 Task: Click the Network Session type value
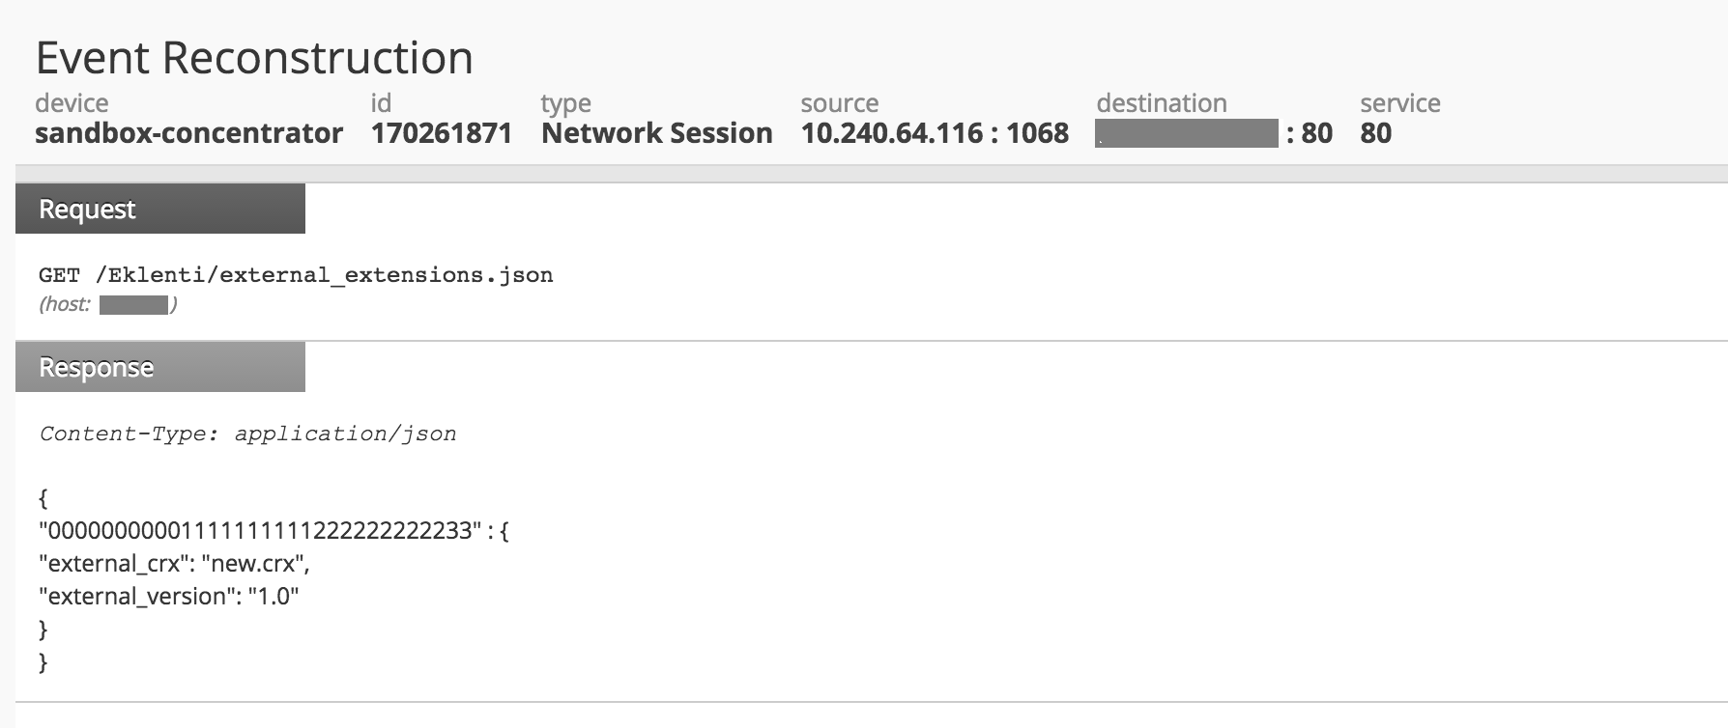(656, 133)
